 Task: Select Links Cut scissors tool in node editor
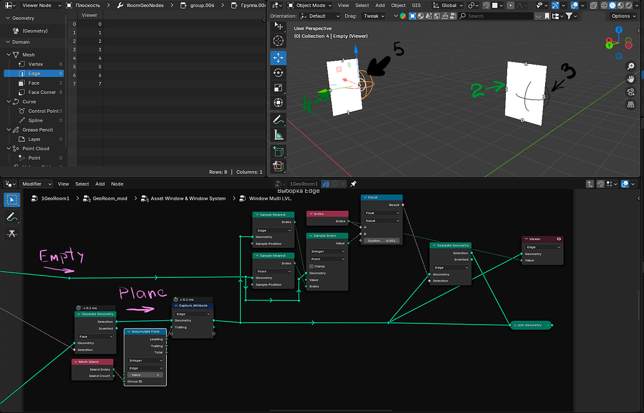coord(11,234)
